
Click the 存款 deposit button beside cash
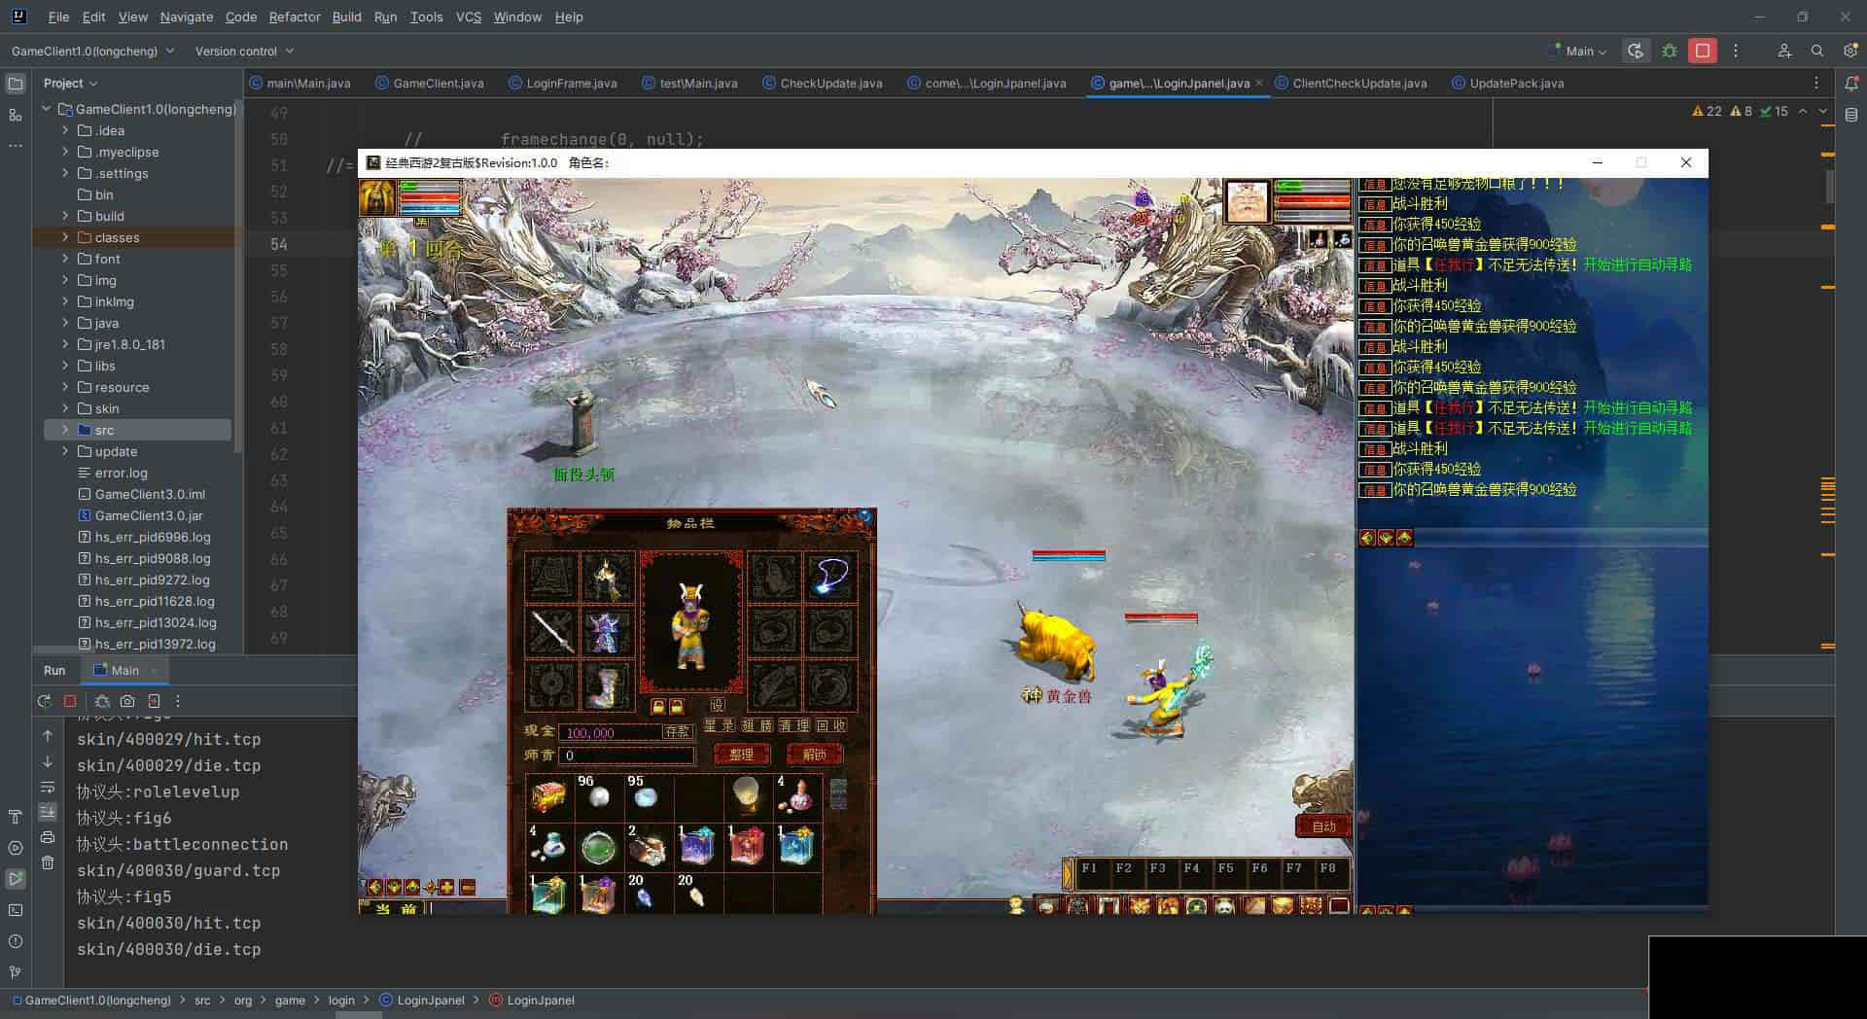point(677,732)
